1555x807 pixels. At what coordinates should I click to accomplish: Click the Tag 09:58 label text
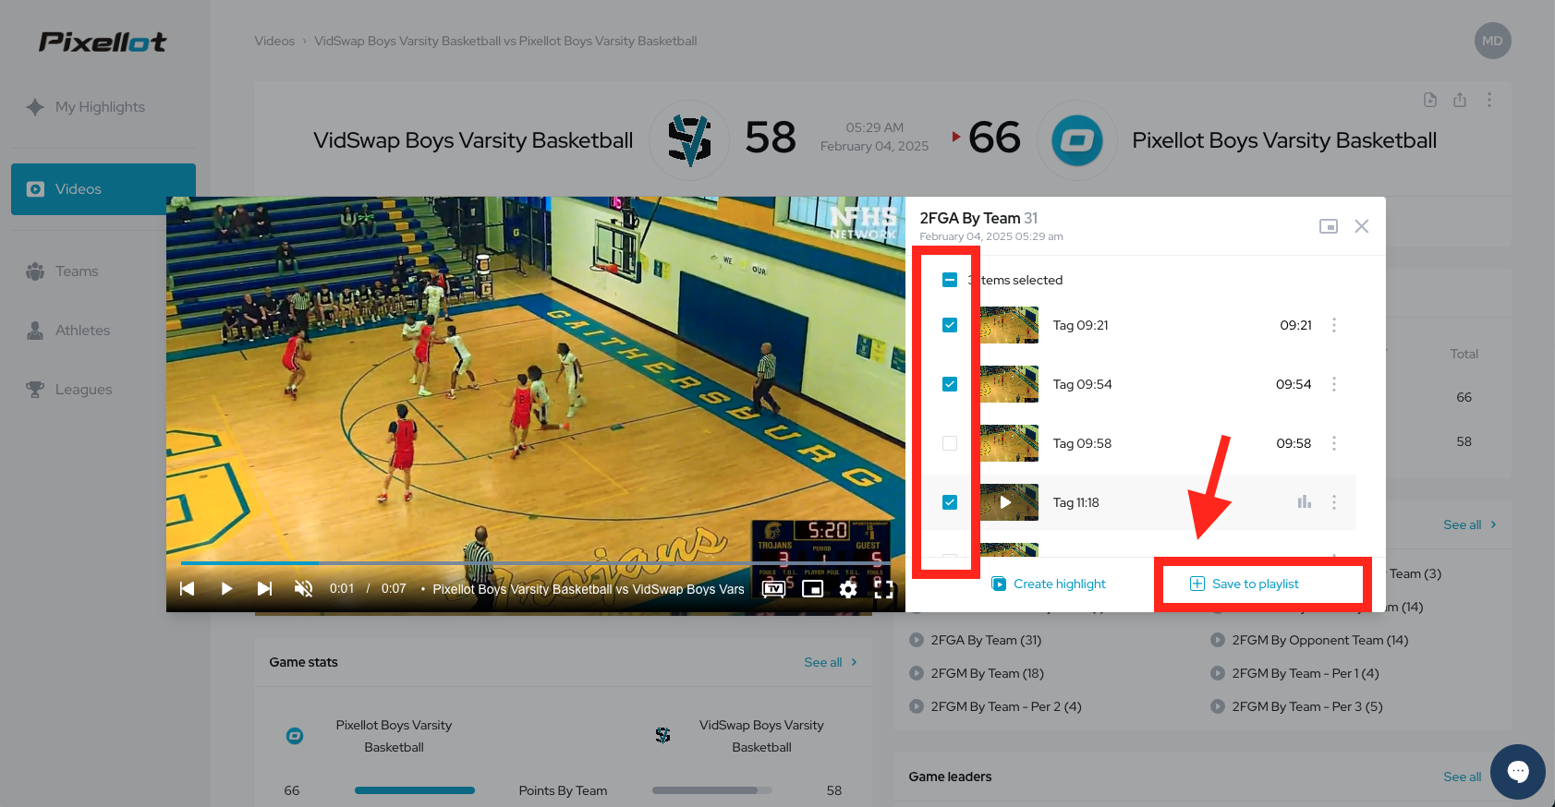[x=1082, y=443]
